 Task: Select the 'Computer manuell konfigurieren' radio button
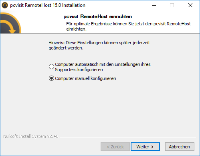pos(51,78)
